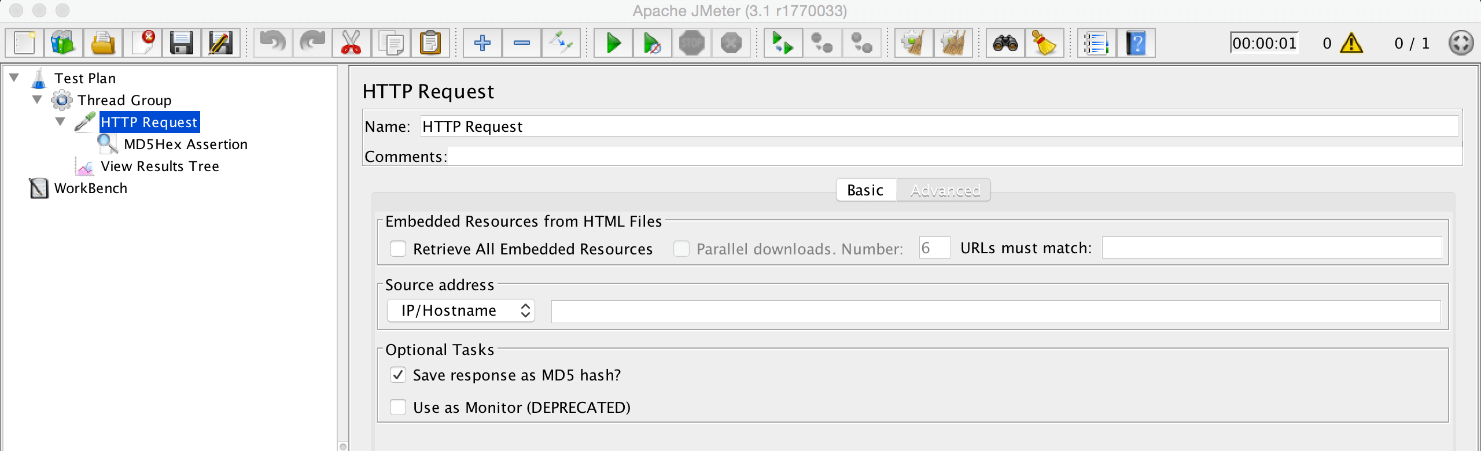Collapse the Thread Group tree node
Screen dimensions: 1481x451
pyautogui.click(x=38, y=99)
